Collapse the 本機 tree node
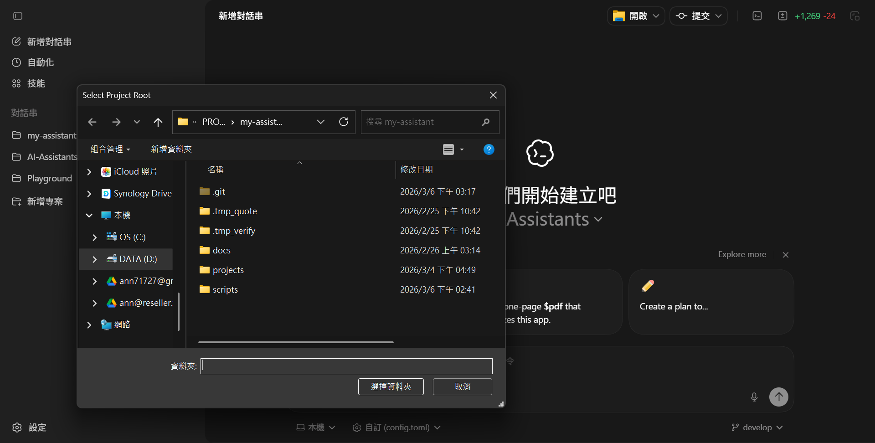This screenshot has width=875, height=443. point(89,215)
